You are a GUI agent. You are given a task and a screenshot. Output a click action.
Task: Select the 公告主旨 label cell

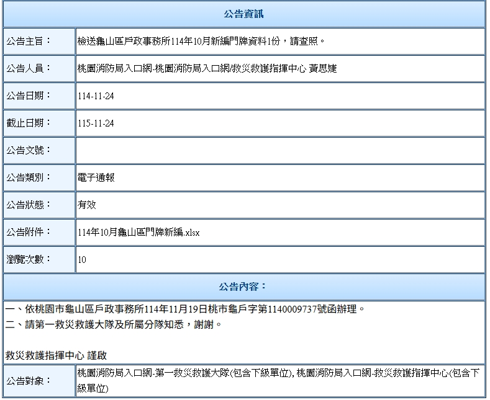[x=39, y=42]
